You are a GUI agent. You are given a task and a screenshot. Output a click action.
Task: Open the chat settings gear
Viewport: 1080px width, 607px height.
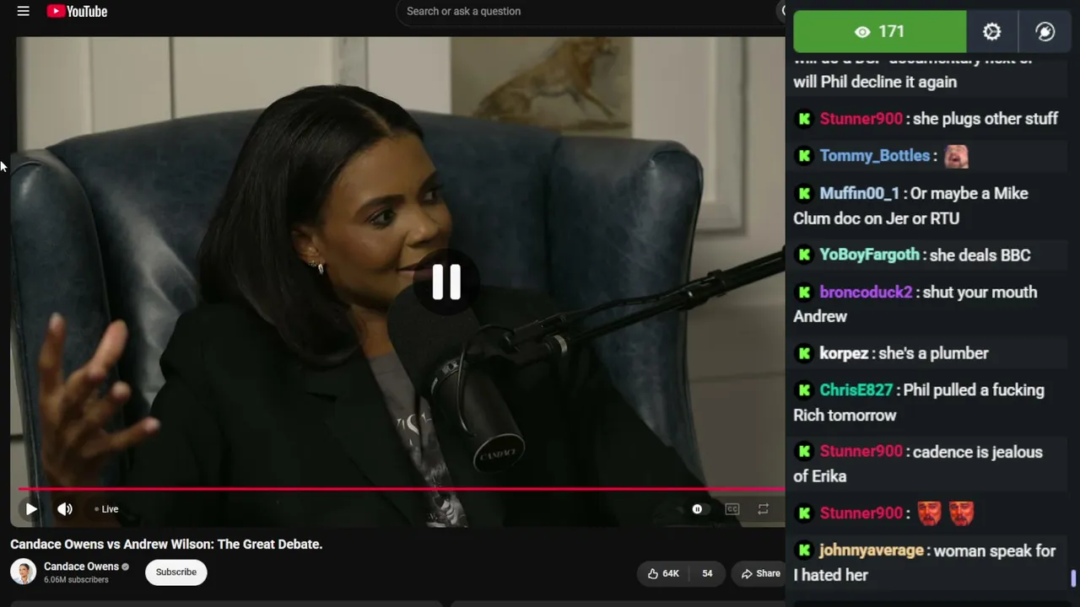[x=991, y=32]
